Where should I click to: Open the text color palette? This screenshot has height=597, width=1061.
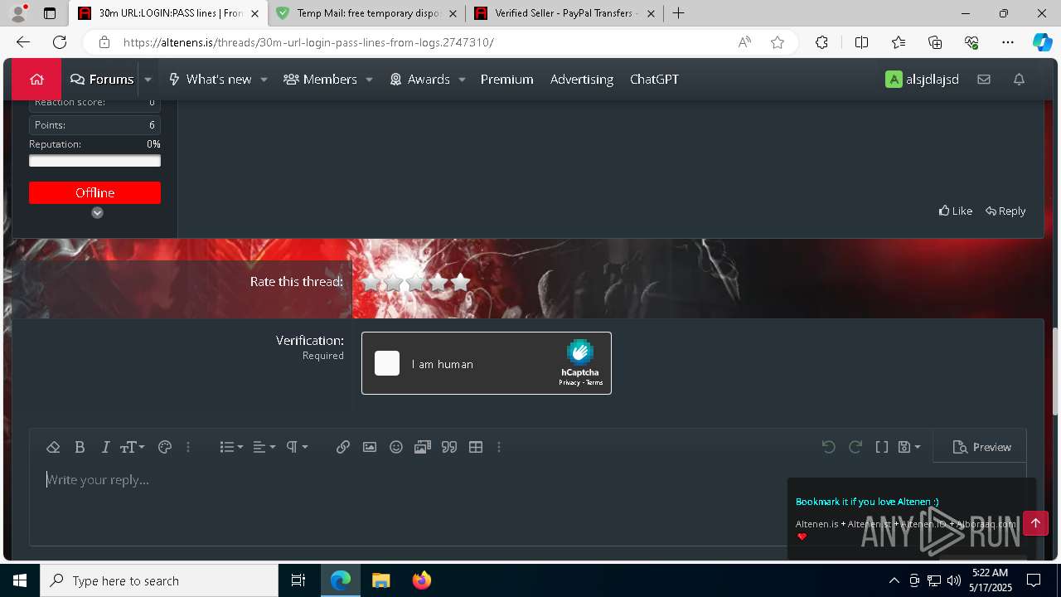(164, 447)
